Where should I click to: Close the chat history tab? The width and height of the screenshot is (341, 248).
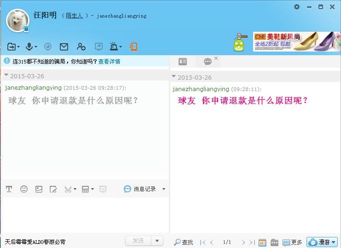point(216,58)
